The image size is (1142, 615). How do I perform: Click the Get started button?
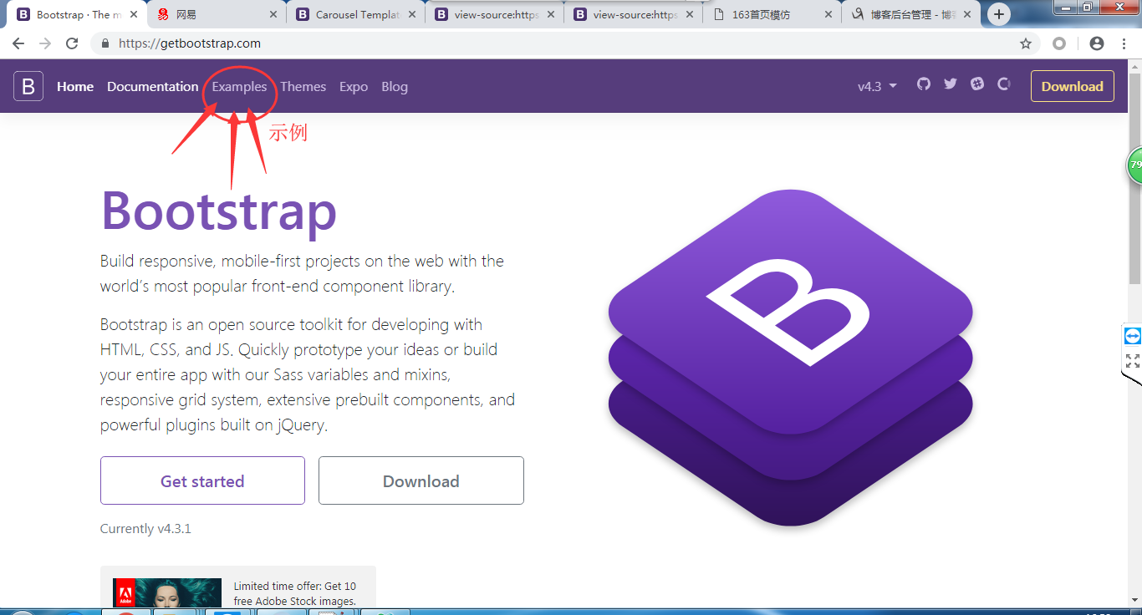[202, 480]
